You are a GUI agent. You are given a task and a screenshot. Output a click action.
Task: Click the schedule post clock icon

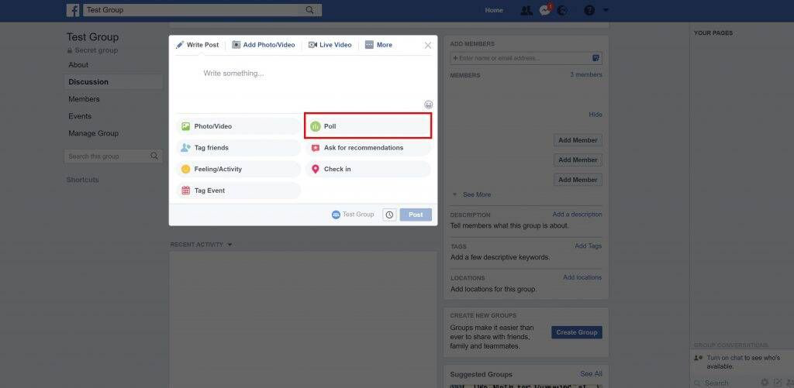coord(389,215)
